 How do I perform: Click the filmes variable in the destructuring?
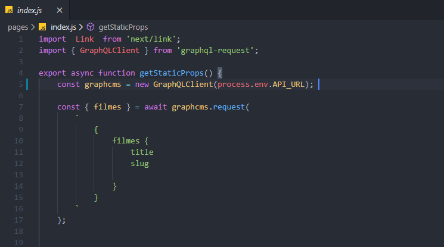(x=107, y=107)
